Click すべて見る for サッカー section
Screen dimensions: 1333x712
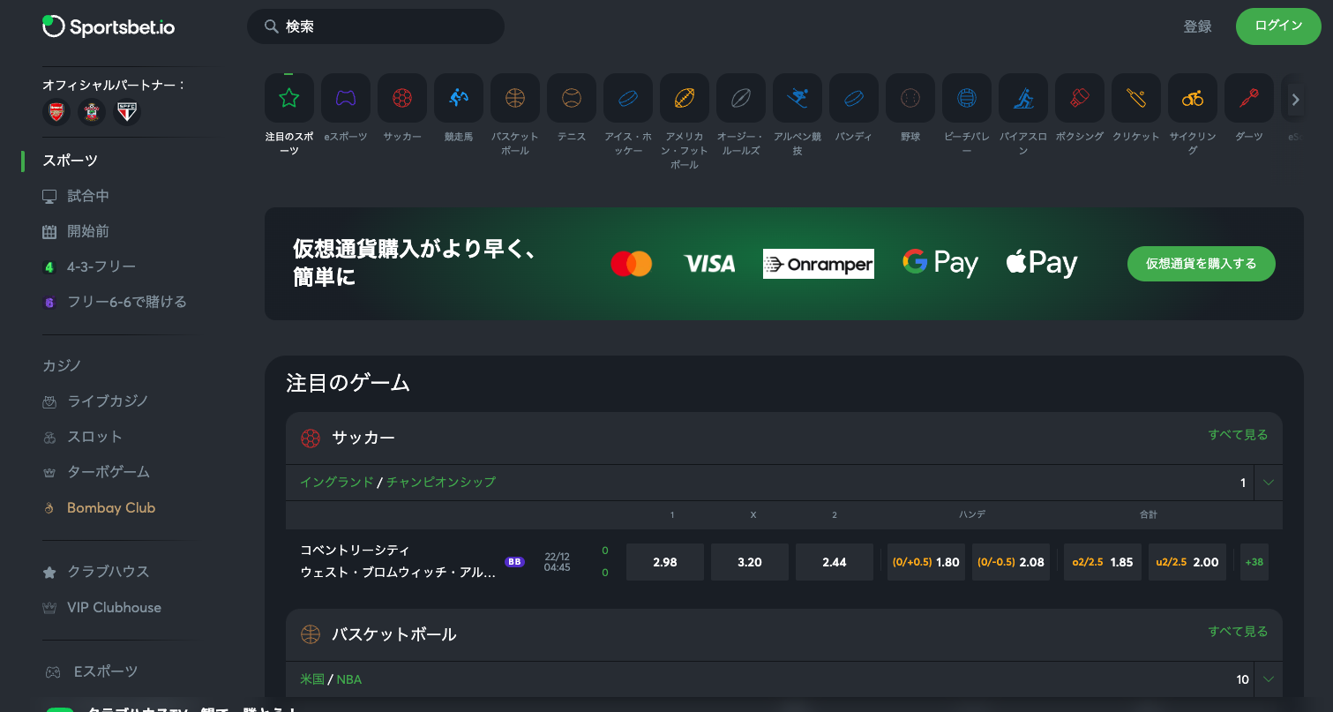point(1238,434)
